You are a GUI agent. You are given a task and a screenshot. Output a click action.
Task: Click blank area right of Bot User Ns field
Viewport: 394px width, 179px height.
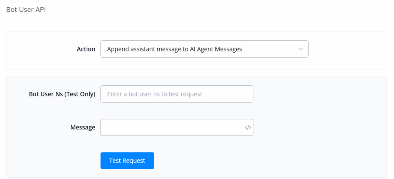pos(319,94)
